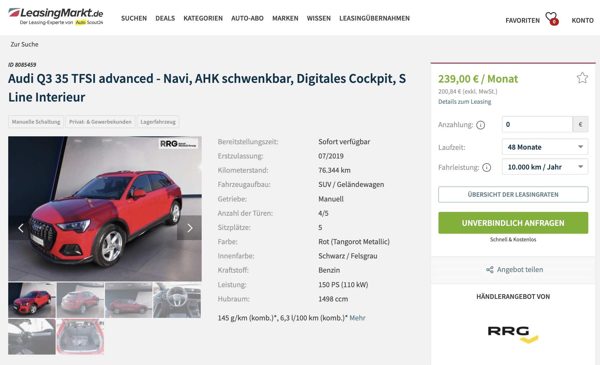Save offer using the star icon
This screenshot has height=365, width=600.
click(x=582, y=78)
